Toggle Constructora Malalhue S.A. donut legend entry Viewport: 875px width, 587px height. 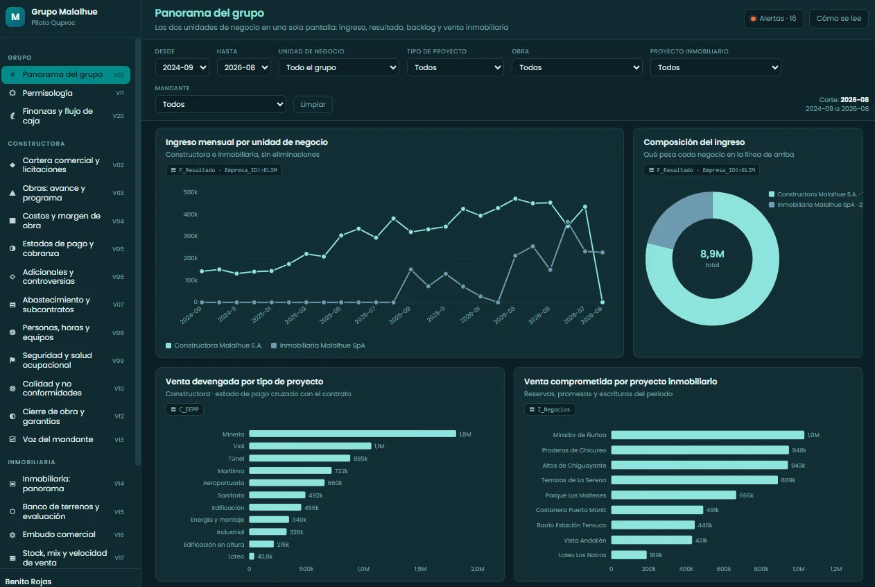[x=815, y=194]
